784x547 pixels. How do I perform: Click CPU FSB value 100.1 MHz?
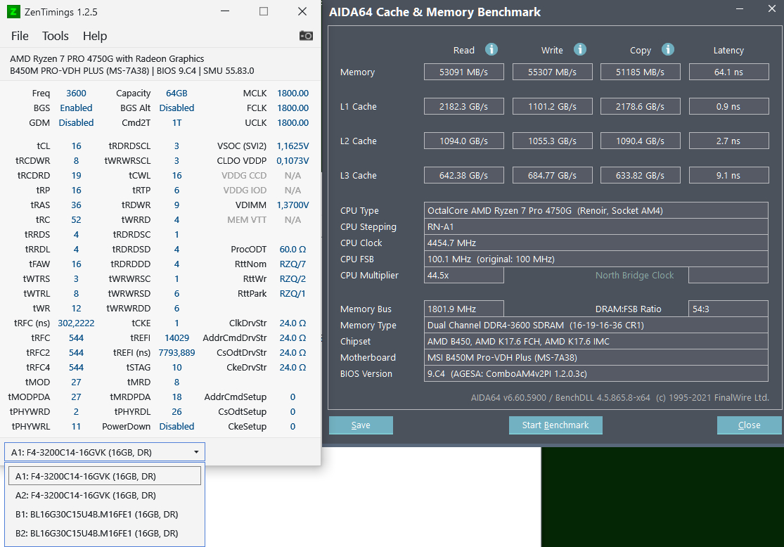(596, 259)
